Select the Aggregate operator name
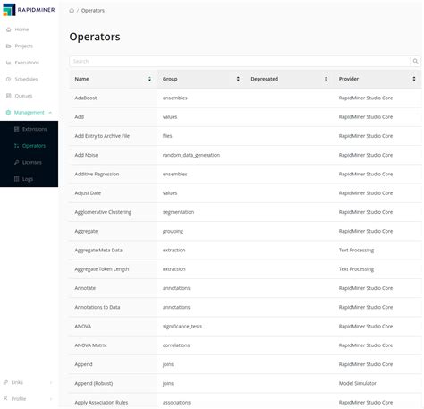 coord(86,231)
